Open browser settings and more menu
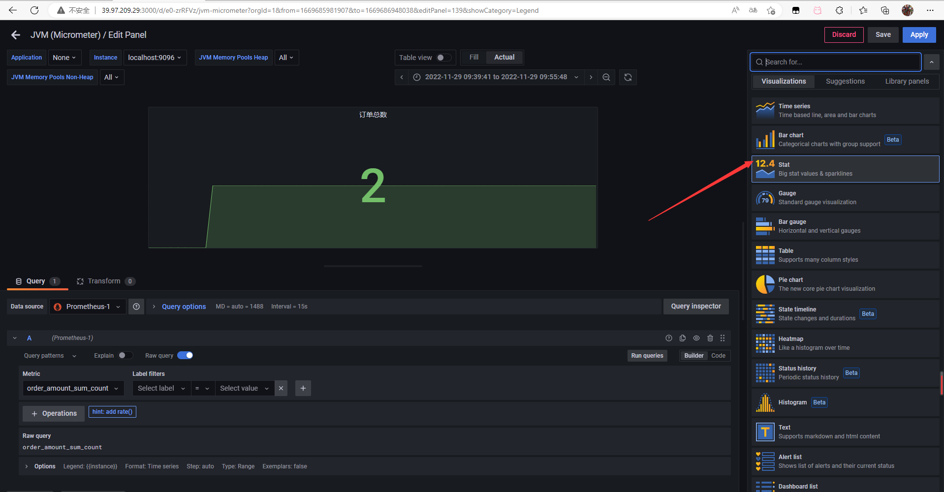Image resolution: width=944 pixels, height=492 pixels. point(930,10)
